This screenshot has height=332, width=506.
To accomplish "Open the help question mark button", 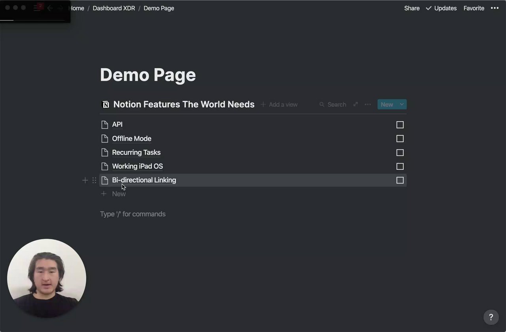I will click(491, 317).
